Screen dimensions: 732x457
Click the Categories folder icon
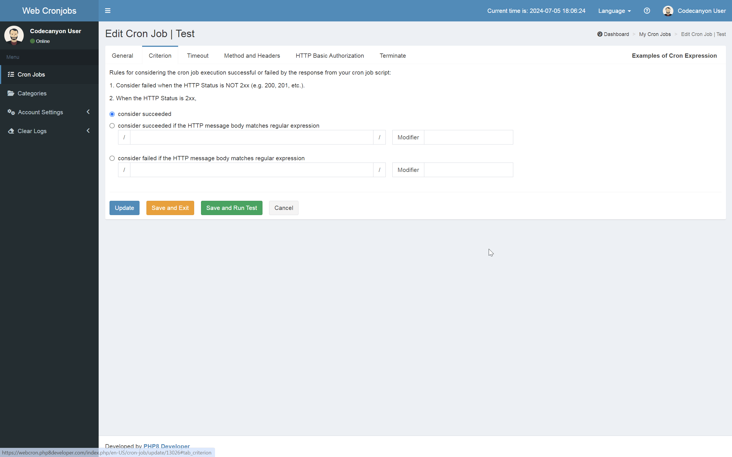coord(11,93)
